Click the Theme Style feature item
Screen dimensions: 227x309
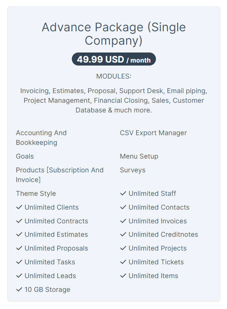pos(36,194)
